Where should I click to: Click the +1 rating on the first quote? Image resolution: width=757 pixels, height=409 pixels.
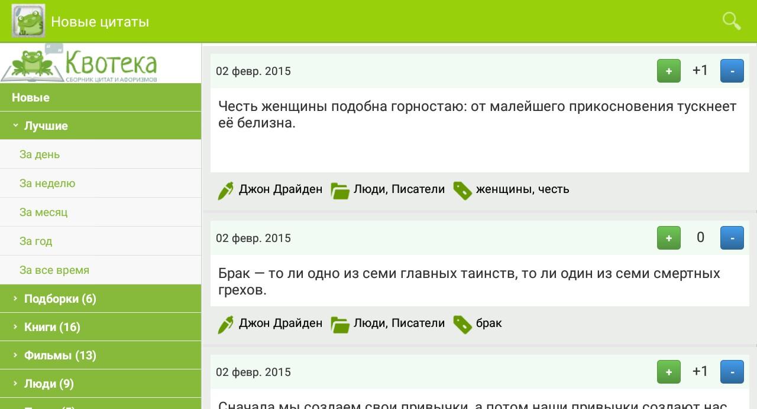point(700,71)
